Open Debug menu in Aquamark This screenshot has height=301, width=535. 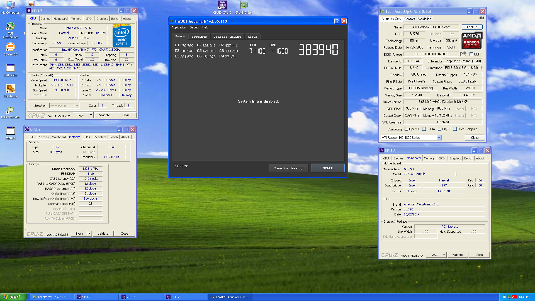click(194, 27)
